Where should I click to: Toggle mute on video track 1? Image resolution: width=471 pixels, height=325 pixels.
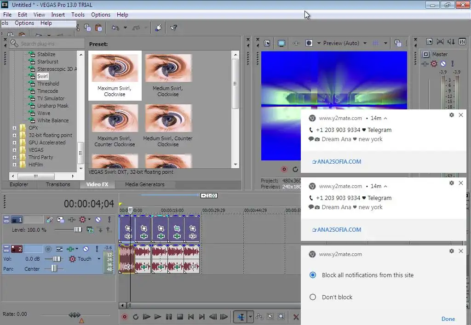(x=98, y=220)
